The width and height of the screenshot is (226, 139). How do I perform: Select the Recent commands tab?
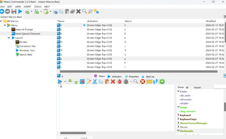tap(197, 87)
